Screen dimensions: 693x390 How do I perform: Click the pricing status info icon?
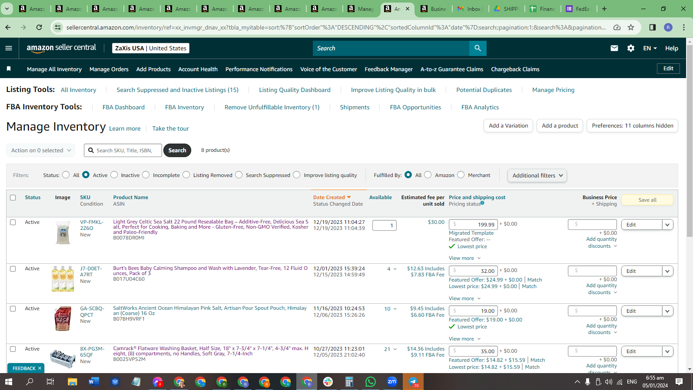point(482,203)
